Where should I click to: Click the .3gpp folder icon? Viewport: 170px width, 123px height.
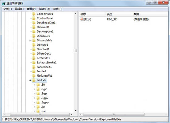coord(38,102)
